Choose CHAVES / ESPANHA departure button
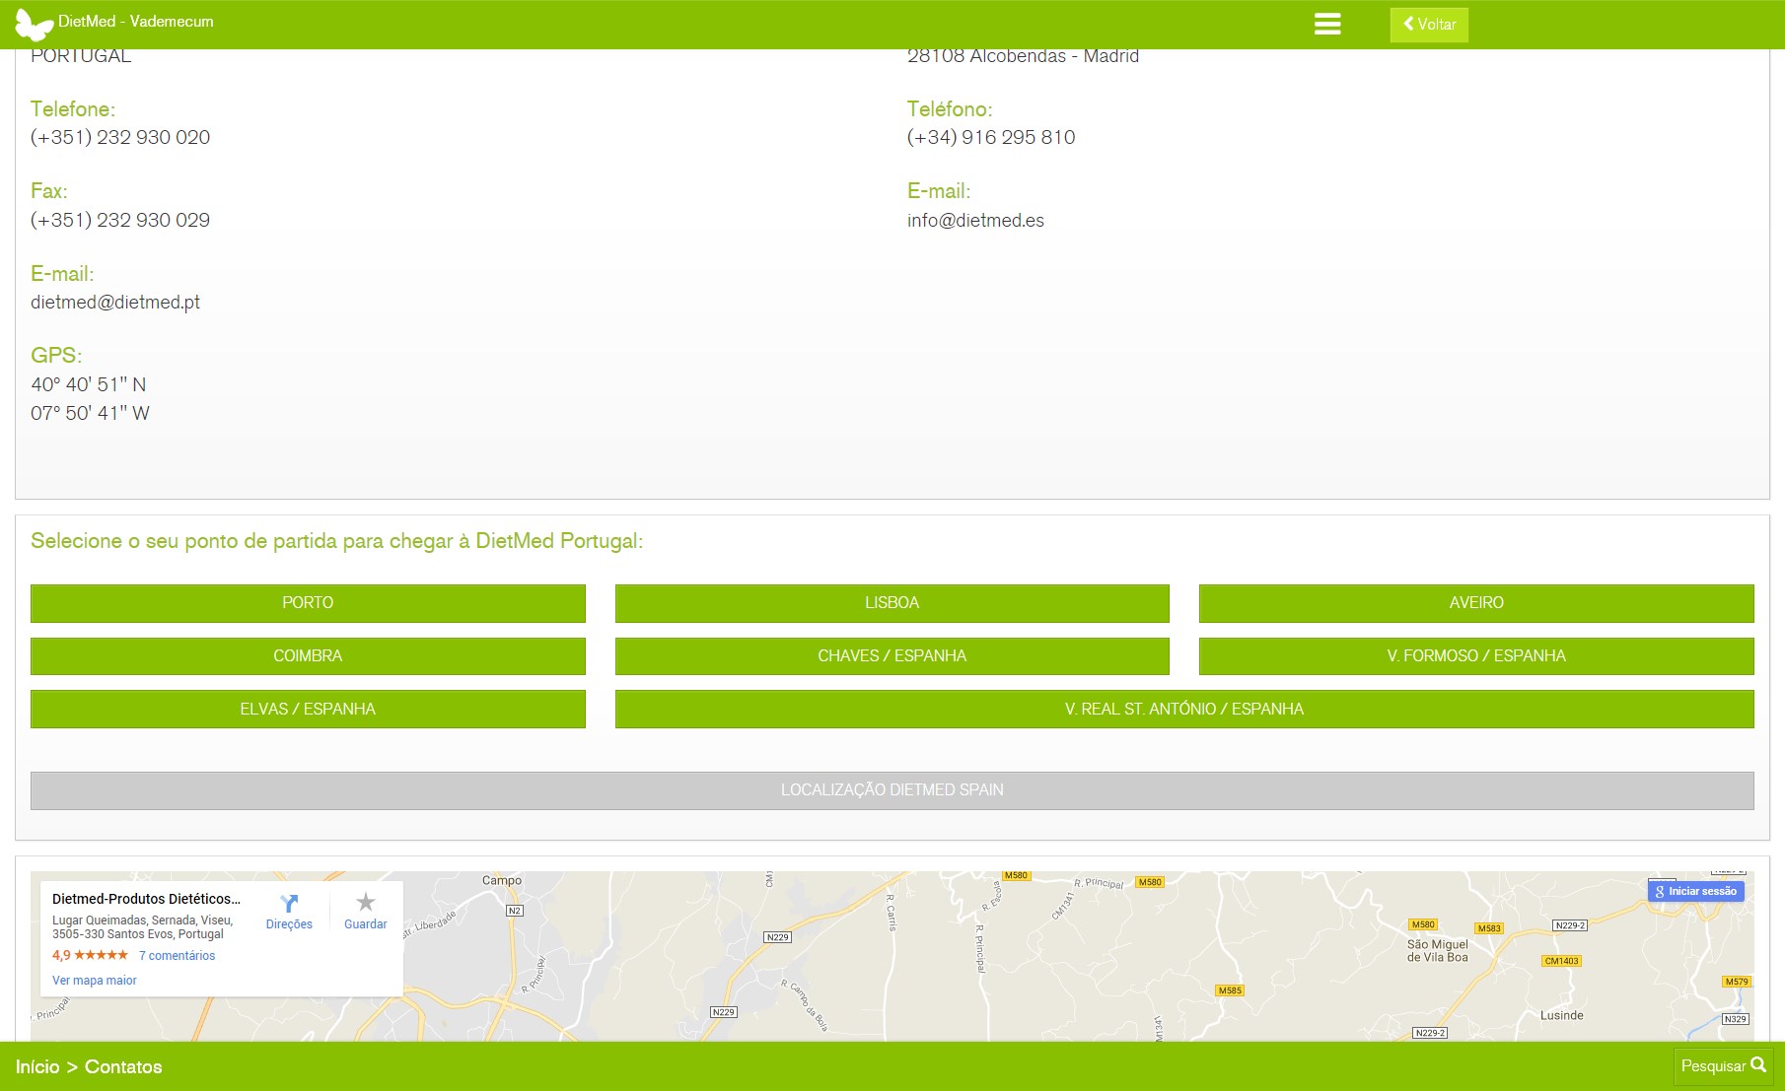This screenshot has width=1785, height=1091. pyautogui.click(x=892, y=656)
